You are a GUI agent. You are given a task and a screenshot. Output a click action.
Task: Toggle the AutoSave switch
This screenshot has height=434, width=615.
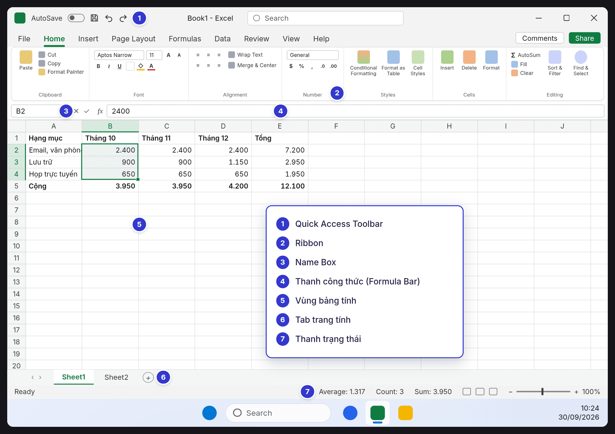pos(76,18)
